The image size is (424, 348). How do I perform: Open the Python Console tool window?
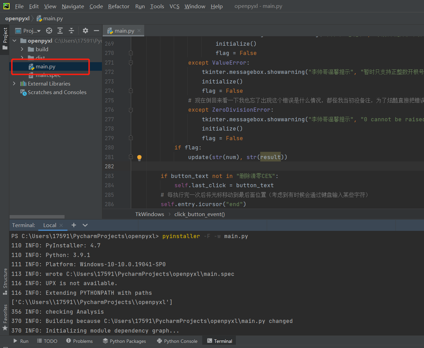click(177, 341)
